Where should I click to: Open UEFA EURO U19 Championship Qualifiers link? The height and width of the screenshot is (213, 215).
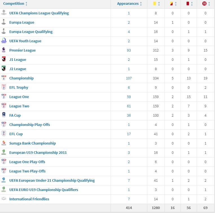[x=44, y=190]
